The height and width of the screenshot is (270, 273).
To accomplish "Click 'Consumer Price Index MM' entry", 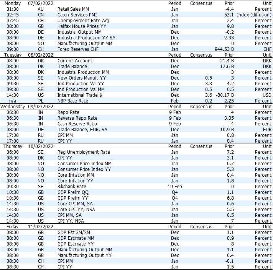I will (84, 163).
